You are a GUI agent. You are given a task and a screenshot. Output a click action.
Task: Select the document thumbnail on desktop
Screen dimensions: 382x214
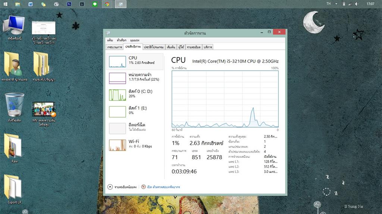[x=44, y=32]
